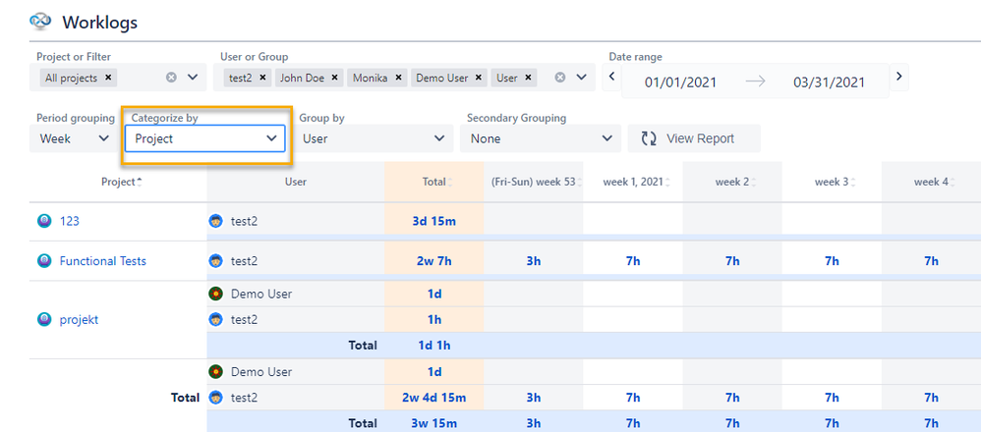Click the 2w 4d 15m total value
The width and height of the screenshot is (981, 432).
click(434, 398)
